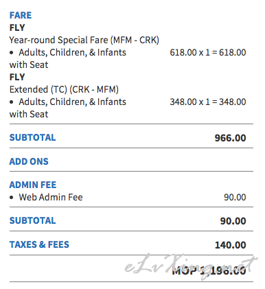The width and height of the screenshot is (265, 289).
Task: Select the first FLY label
Action: [x=17, y=27]
